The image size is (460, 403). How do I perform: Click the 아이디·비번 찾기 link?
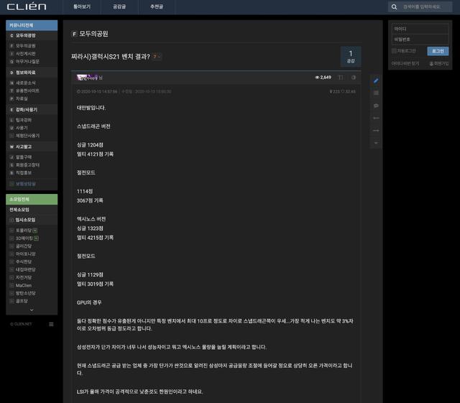coord(405,64)
